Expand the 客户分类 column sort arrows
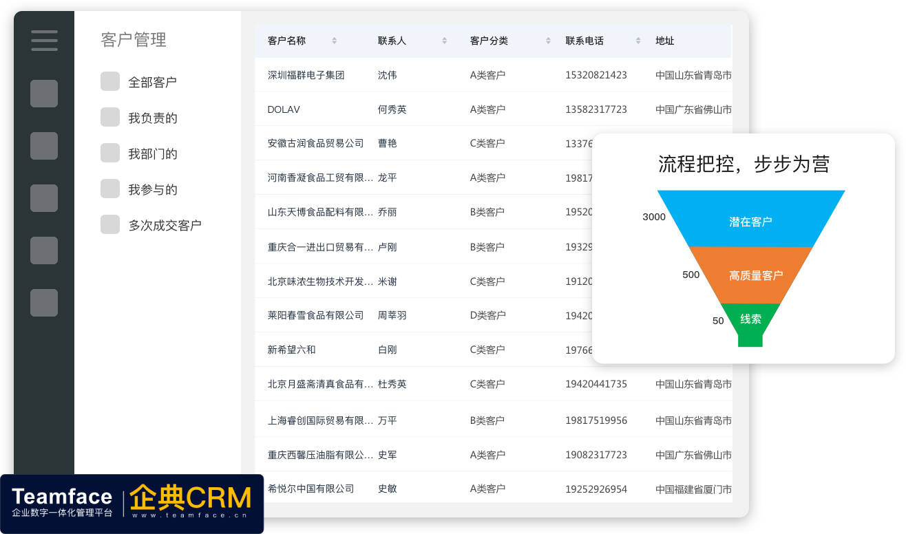The image size is (906, 534). click(548, 41)
